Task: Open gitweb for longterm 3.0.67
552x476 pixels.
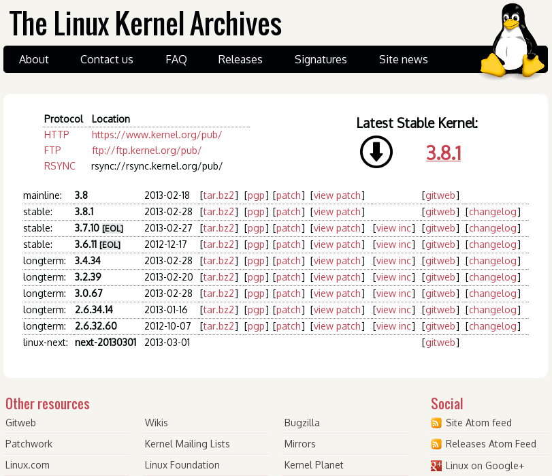Action: 440,293
